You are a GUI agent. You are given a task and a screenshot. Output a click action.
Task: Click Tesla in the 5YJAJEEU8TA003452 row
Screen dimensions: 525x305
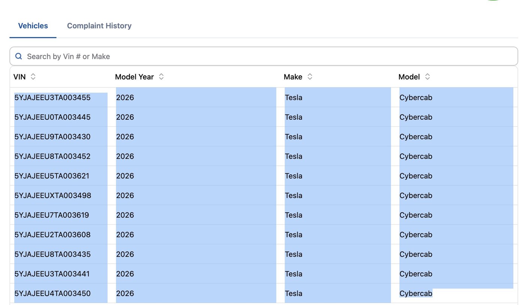point(294,156)
